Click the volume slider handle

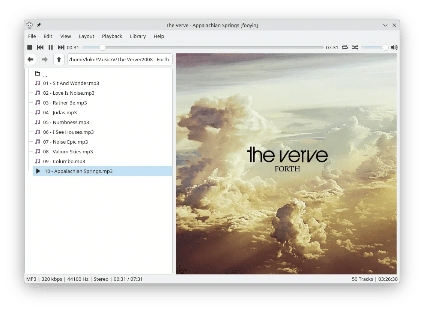(x=385, y=47)
